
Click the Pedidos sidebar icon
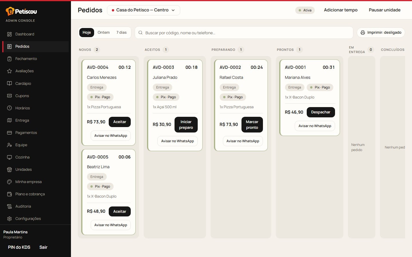click(x=9, y=47)
